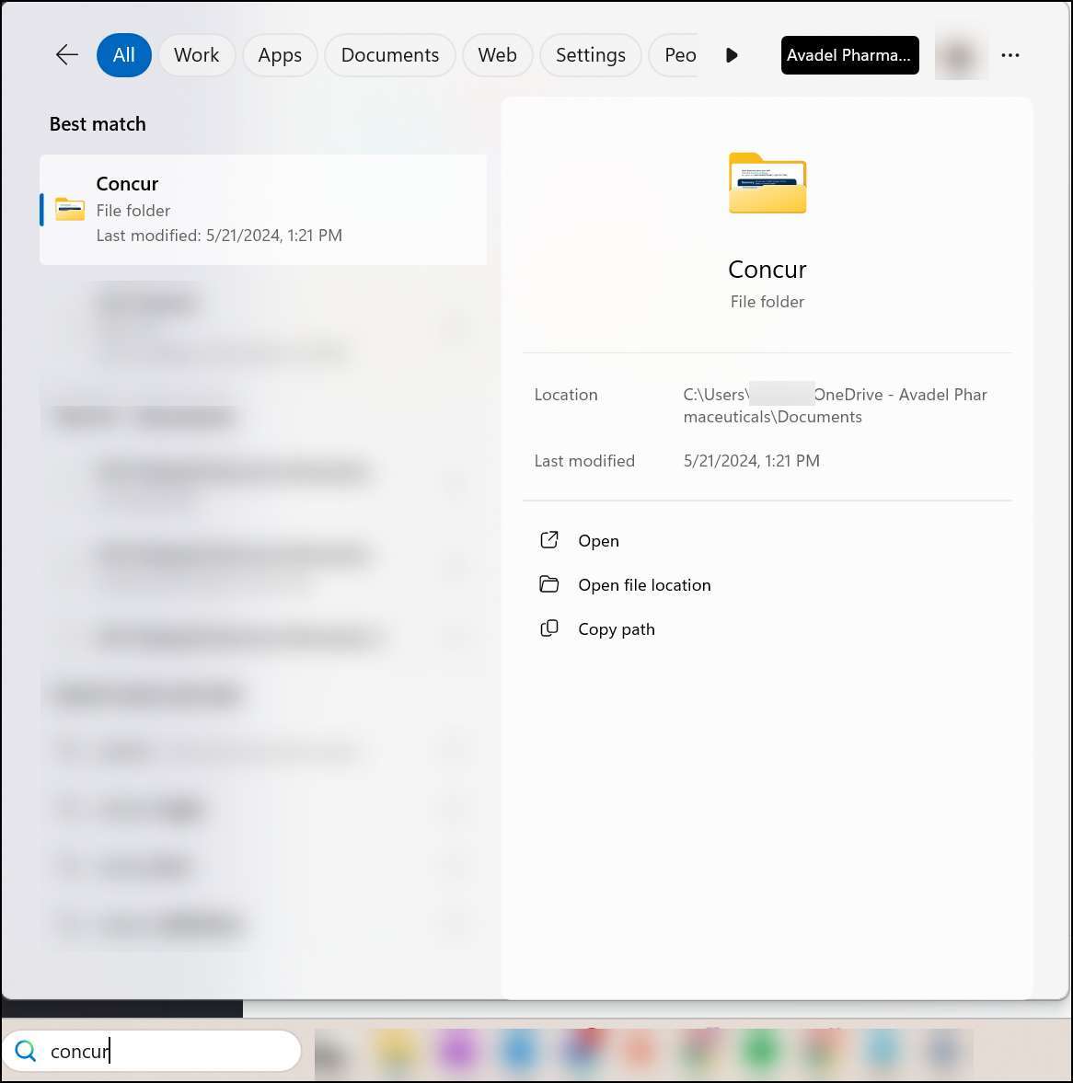
Task: Click the Open external-link icon
Action: (x=548, y=540)
